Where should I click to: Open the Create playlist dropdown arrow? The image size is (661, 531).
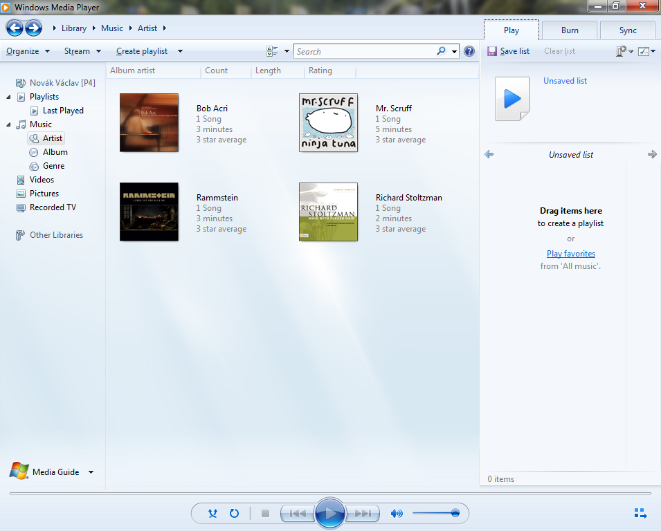pos(180,51)
